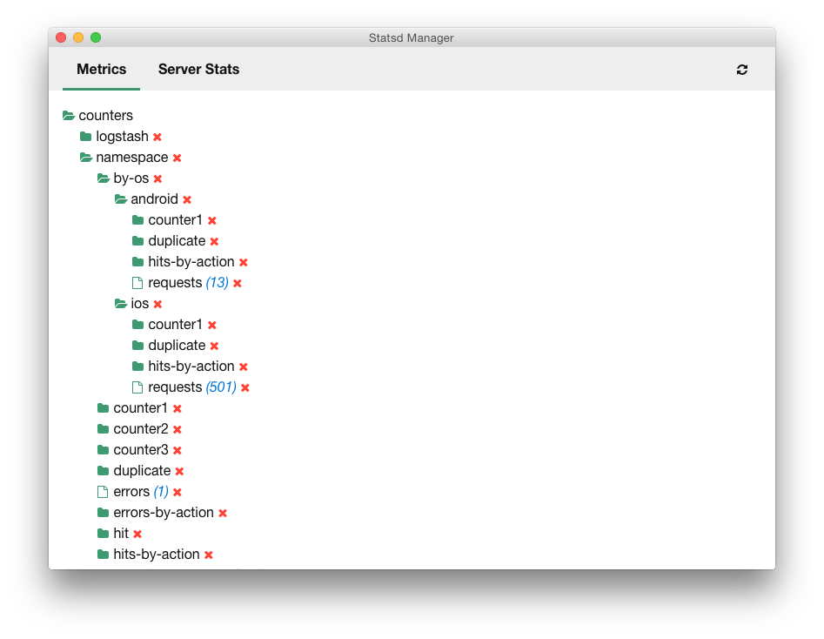The height and width of the screenshot is (639, 824).
Task: Delete duplicate under android
Action: pyautogui.click(x=214, y=241)
